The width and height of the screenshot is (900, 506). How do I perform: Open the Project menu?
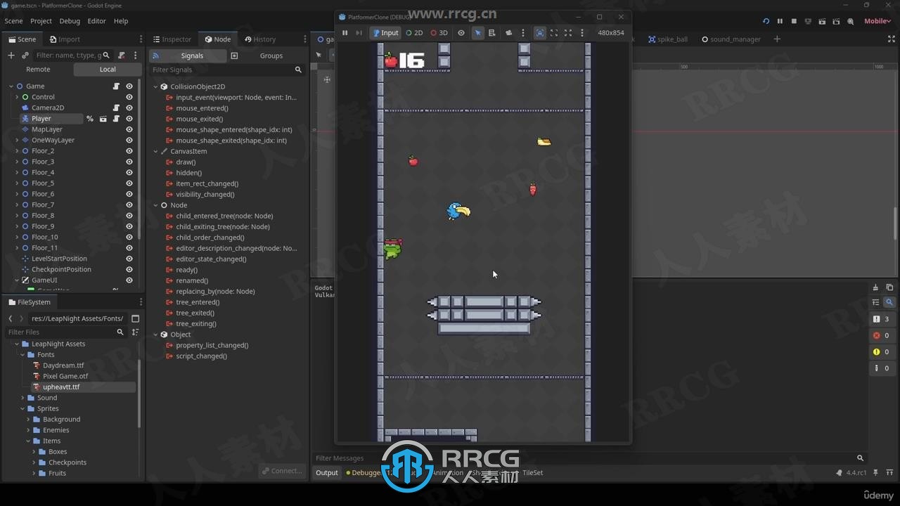41,21
